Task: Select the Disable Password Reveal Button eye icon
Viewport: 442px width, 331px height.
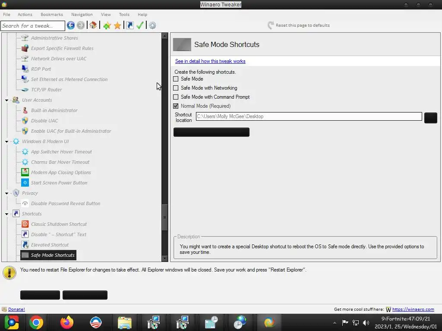Action: point(25,203)
